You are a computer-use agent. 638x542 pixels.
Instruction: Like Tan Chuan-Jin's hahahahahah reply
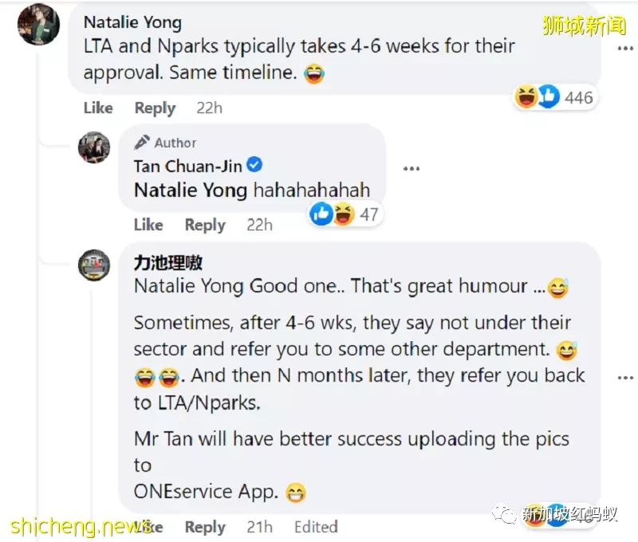coord(148,225)
